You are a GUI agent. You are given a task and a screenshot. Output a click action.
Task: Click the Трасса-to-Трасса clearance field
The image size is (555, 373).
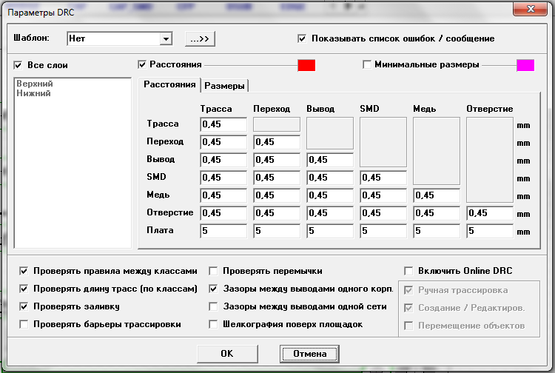tap(223, 124)
